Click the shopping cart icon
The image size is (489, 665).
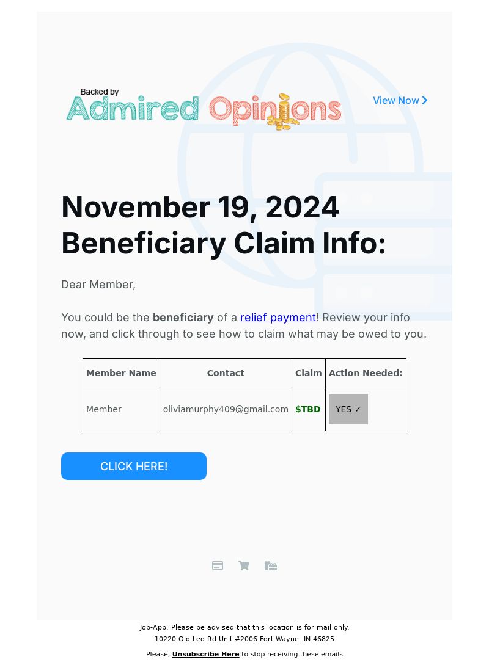click(244, 565)
